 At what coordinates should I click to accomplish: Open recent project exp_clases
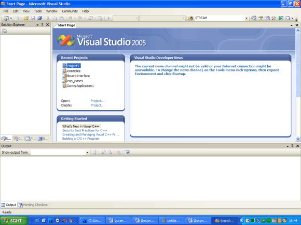[x=73, y=81]
